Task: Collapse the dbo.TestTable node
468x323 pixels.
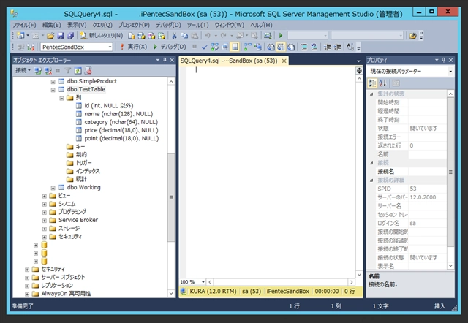Action: tap(53, 90)
